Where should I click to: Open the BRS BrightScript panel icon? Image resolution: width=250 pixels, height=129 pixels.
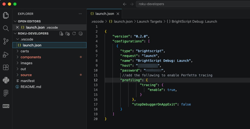(x=6, y=106)
